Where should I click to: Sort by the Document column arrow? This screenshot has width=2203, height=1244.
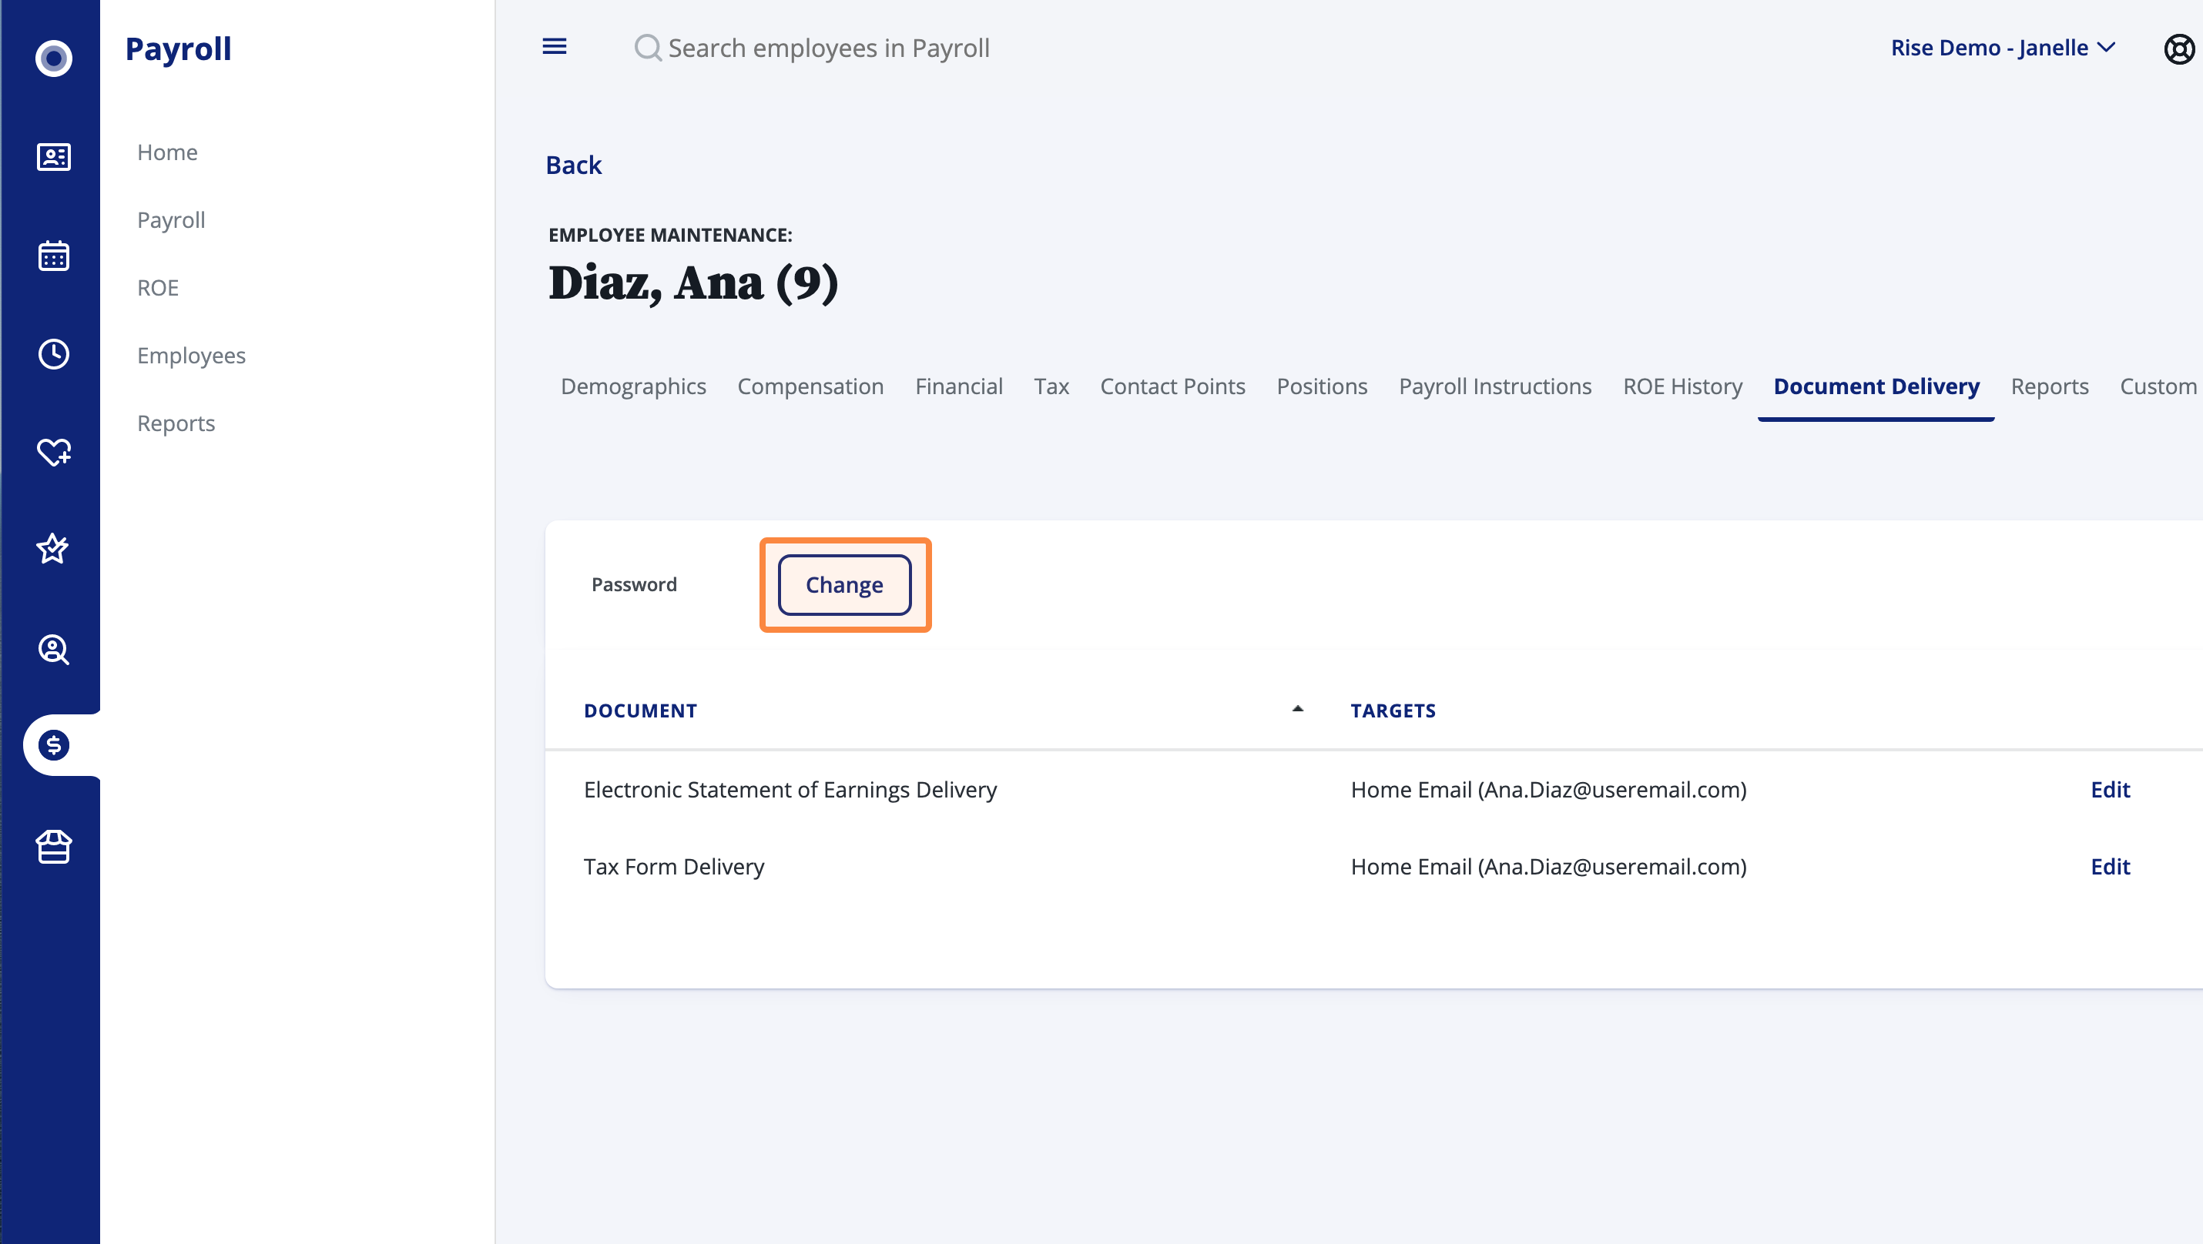1297,708
